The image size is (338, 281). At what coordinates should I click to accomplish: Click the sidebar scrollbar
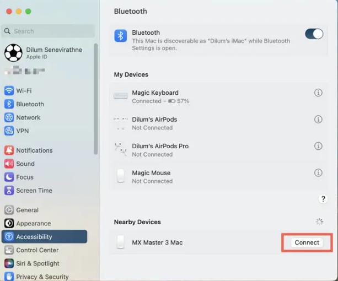point(96,99)
